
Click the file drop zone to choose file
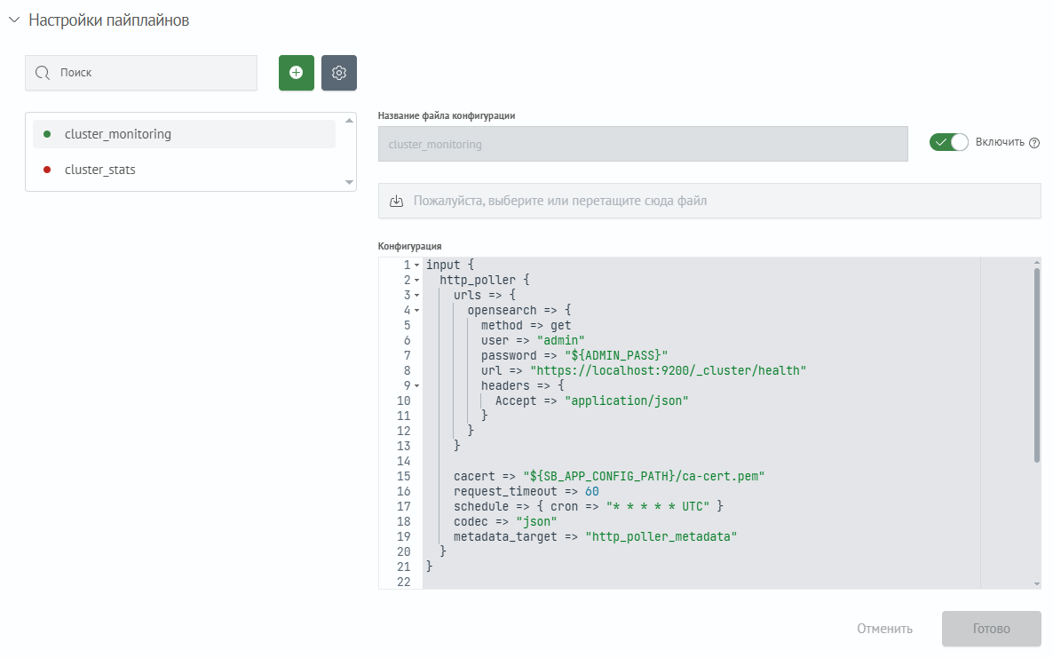[x=709, y=202]
